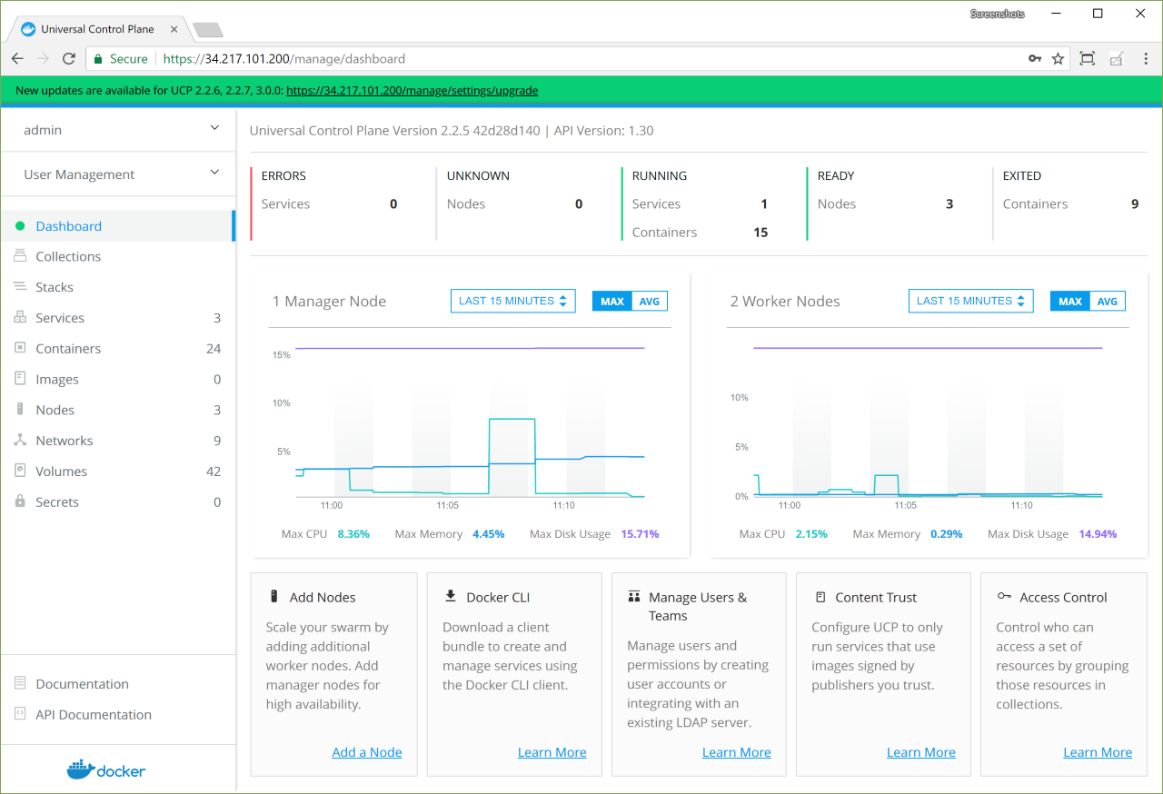Open the Nodes section in sidebar
The width and height of the screenshot is (1163, 794).
55,410
